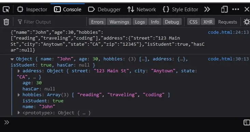This screenshot has width=250, height=132.
Task: Select the isStudent: true property row
Action: click(43, 101)
